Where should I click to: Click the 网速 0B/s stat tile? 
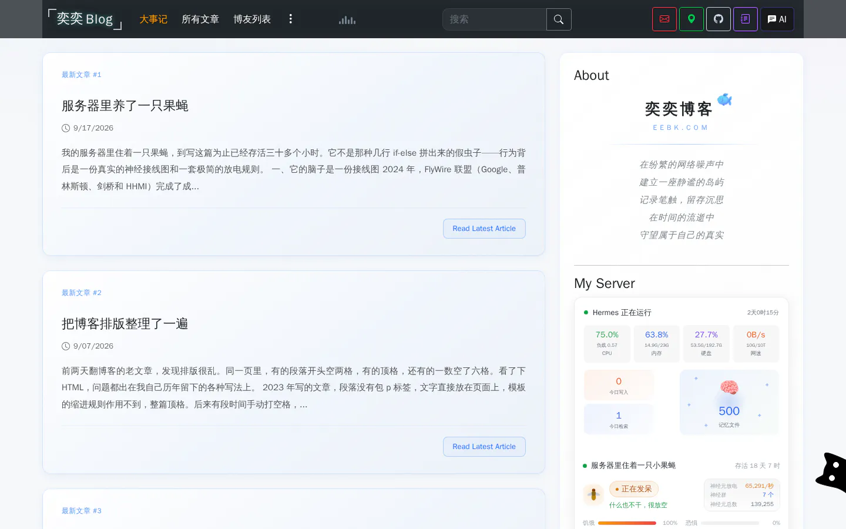[x=756, y=343]
